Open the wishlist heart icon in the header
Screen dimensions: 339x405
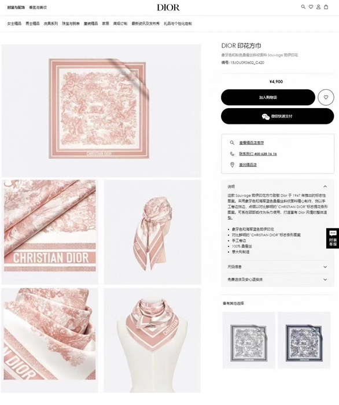tap(311, 7)
